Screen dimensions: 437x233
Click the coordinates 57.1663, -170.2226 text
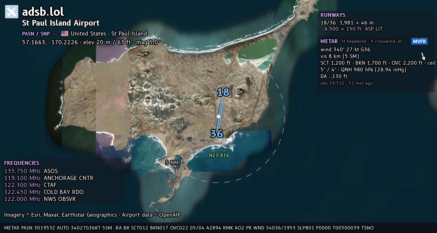pos(50,42)
